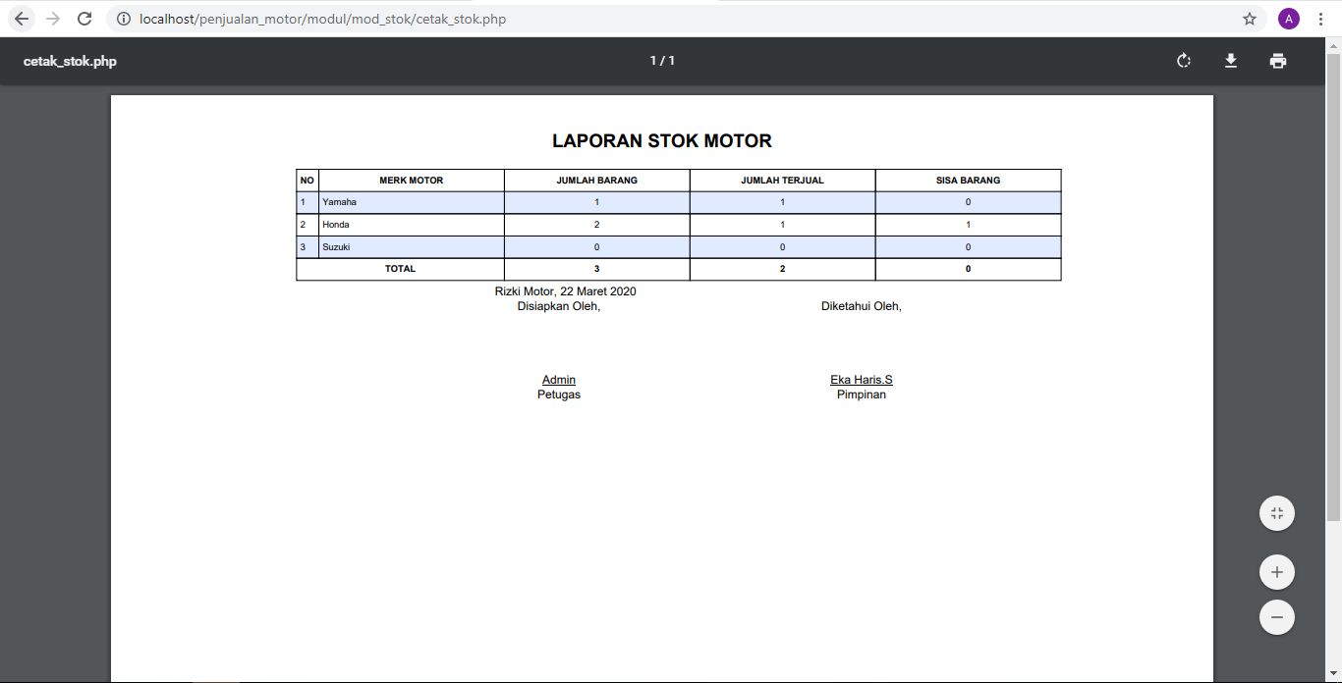Print the LAPORAN STOK MOTOR document
The height and width of the screenshot is (683, 1342).
[1277, 60]
